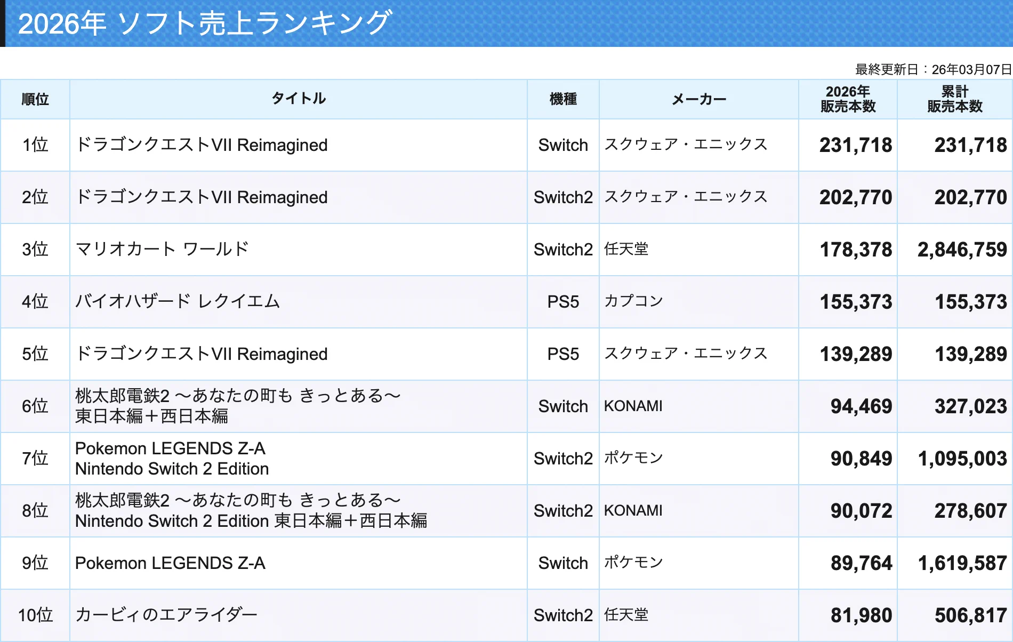Image resolution: width=1013 pixels, height=642 pixels.
Task: Select the 4位 rank cell
Action: (35, 302)
